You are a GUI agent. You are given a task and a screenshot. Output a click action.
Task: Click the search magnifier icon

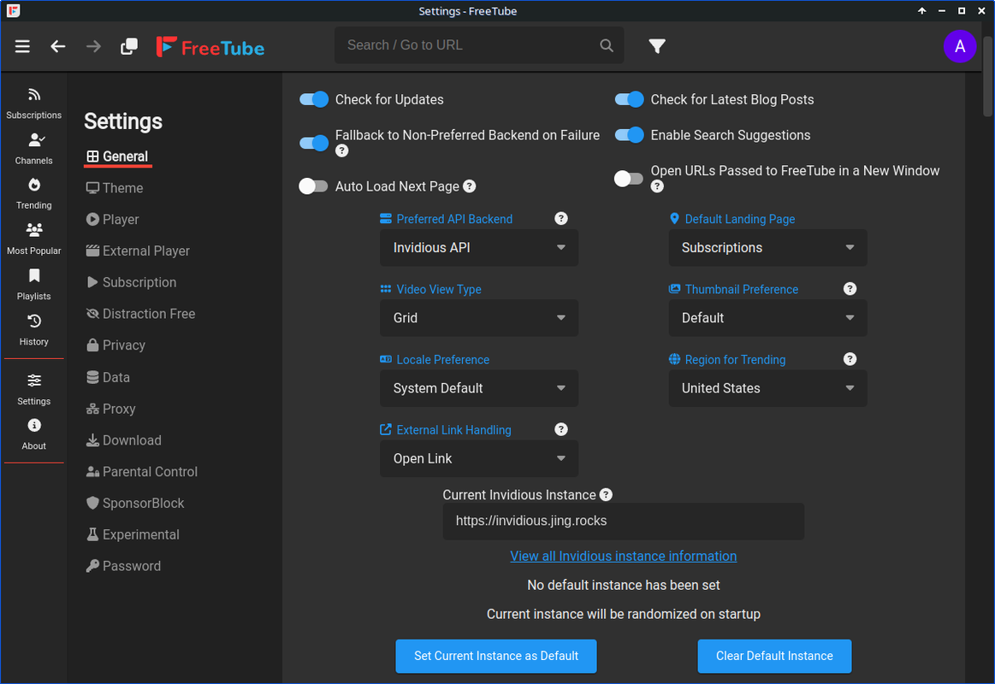coord(607,45)
